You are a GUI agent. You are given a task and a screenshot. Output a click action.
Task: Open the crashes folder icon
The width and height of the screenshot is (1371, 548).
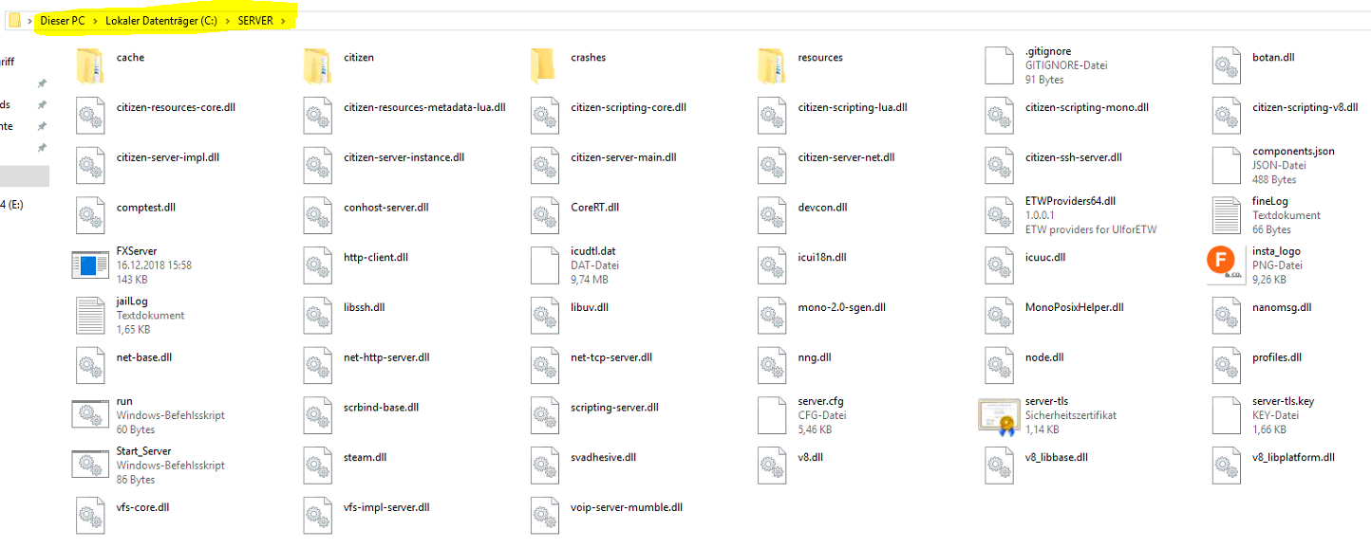[544, 65]
